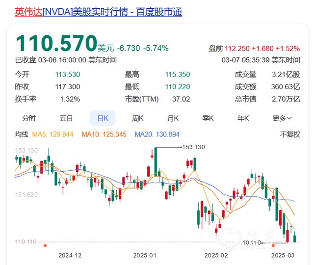
Task: Open the 不复权 adjustment option
Action: coord(290,134)
